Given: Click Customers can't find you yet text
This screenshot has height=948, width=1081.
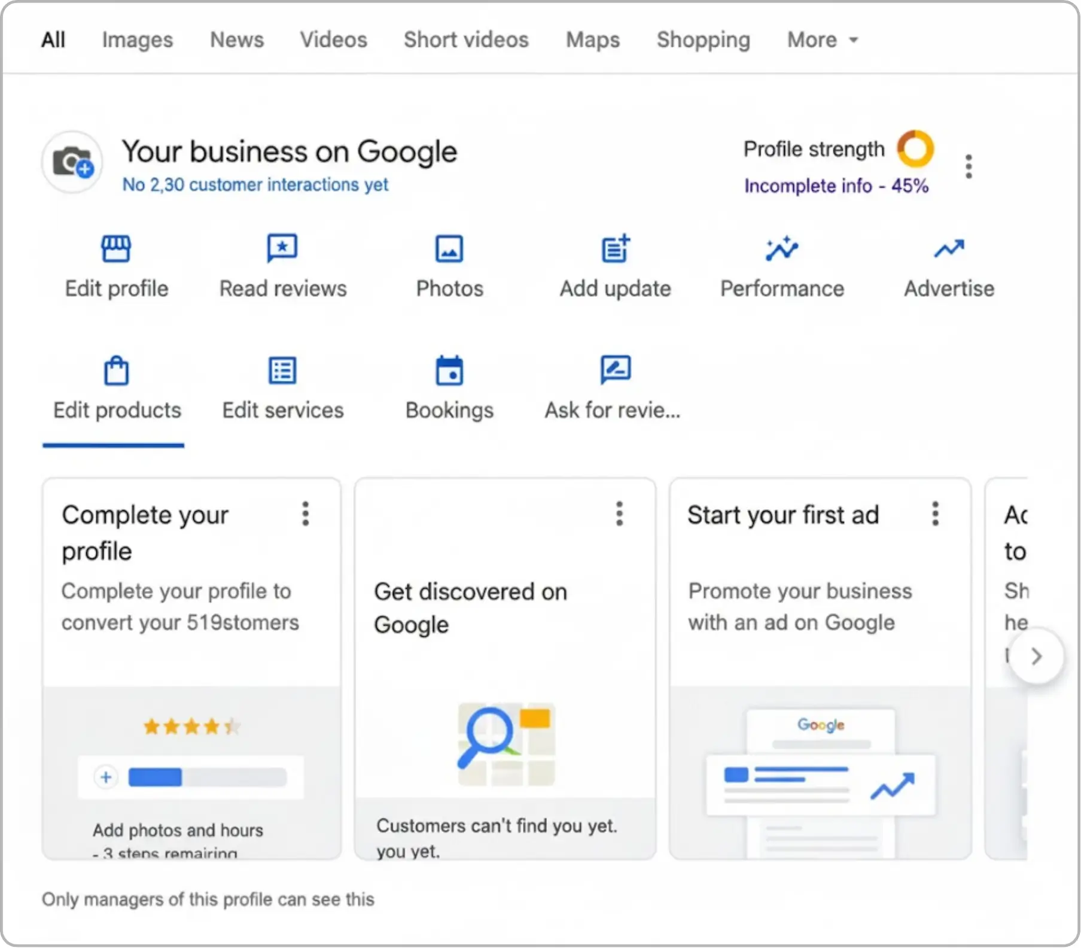Looking at the screenshot, I should click(497, 826).
